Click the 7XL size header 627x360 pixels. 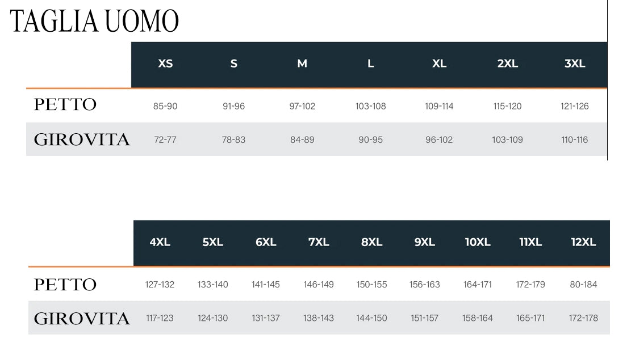click(319, 243)
